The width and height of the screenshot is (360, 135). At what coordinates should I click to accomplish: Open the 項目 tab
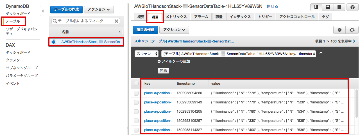tap(155, 17)
